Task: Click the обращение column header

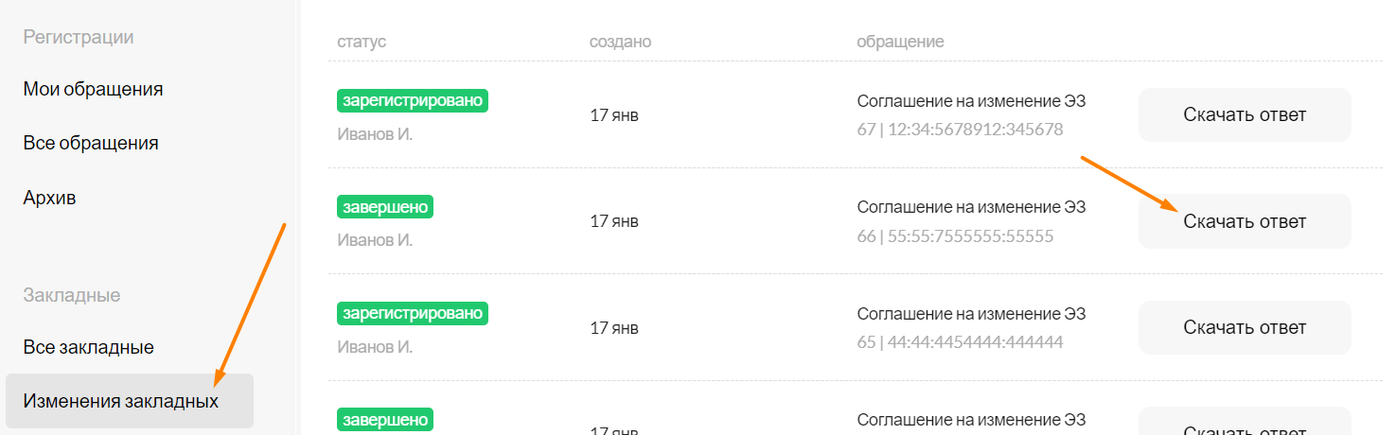Action: coord(900,42)
